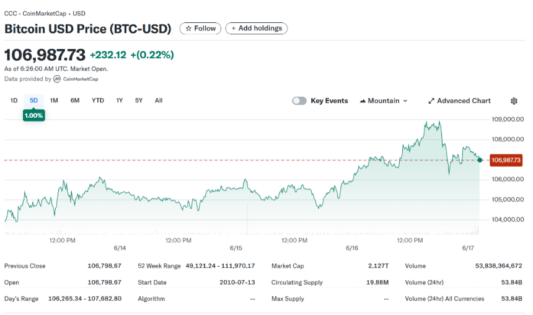
Task: Show the 6M price chart
Action: point(75,100)
